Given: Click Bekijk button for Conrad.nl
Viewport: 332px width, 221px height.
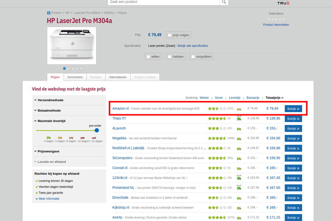Looking at the screenshot, I should 293,168.
